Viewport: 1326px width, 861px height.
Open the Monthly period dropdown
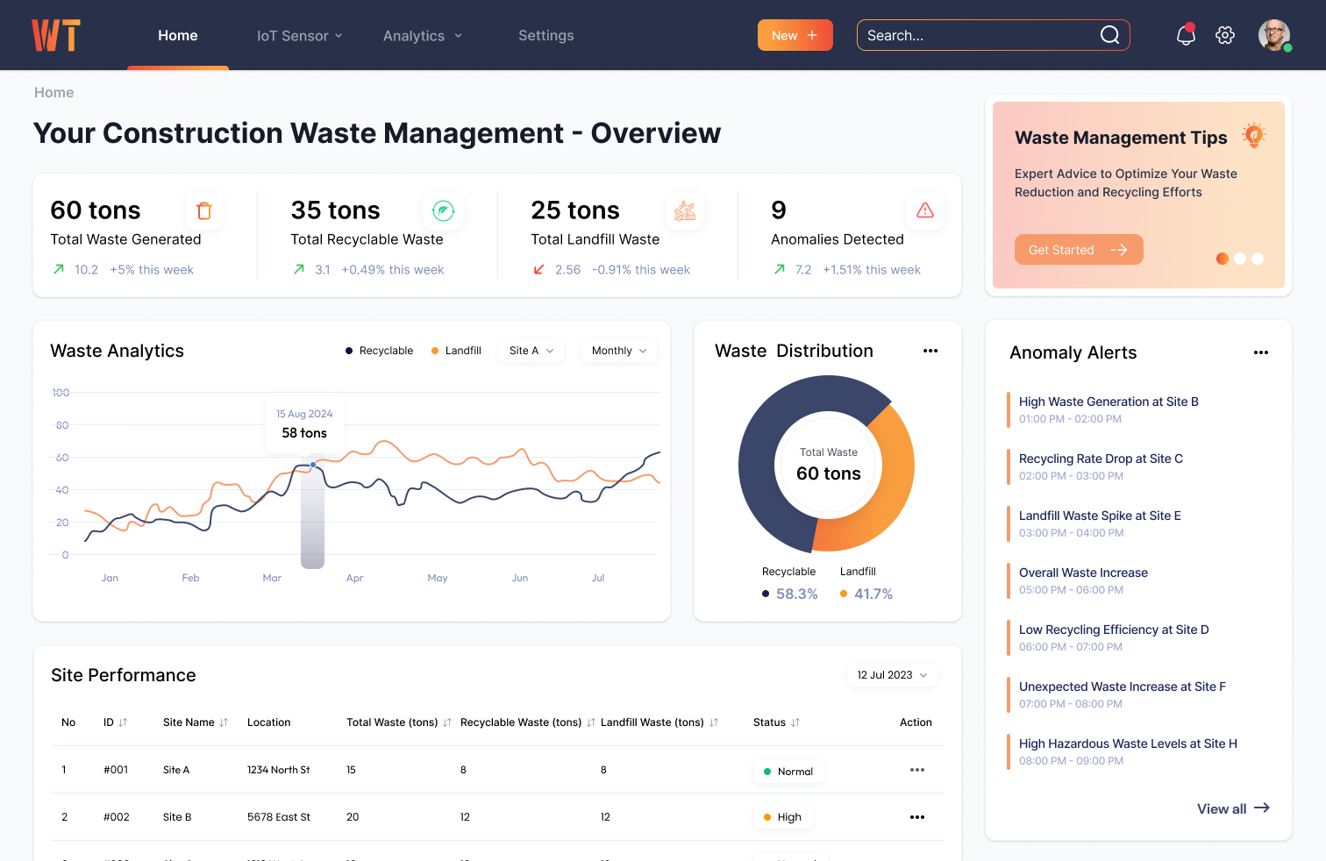618,351
